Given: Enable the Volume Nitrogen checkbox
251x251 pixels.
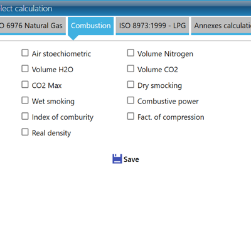Looking at the screenshot, I should (131, 53).
